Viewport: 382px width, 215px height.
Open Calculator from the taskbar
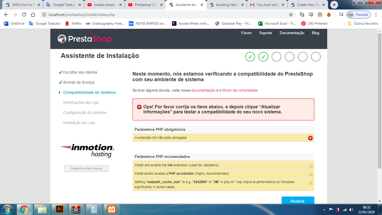pyautogui.click(x=94, y=209)
